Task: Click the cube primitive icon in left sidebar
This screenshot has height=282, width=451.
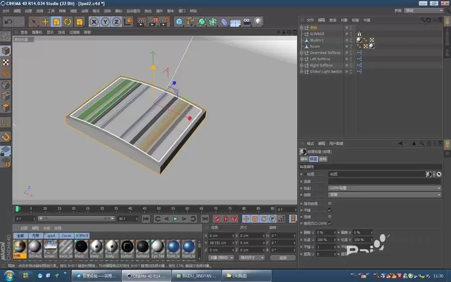Action: [5, 50]
